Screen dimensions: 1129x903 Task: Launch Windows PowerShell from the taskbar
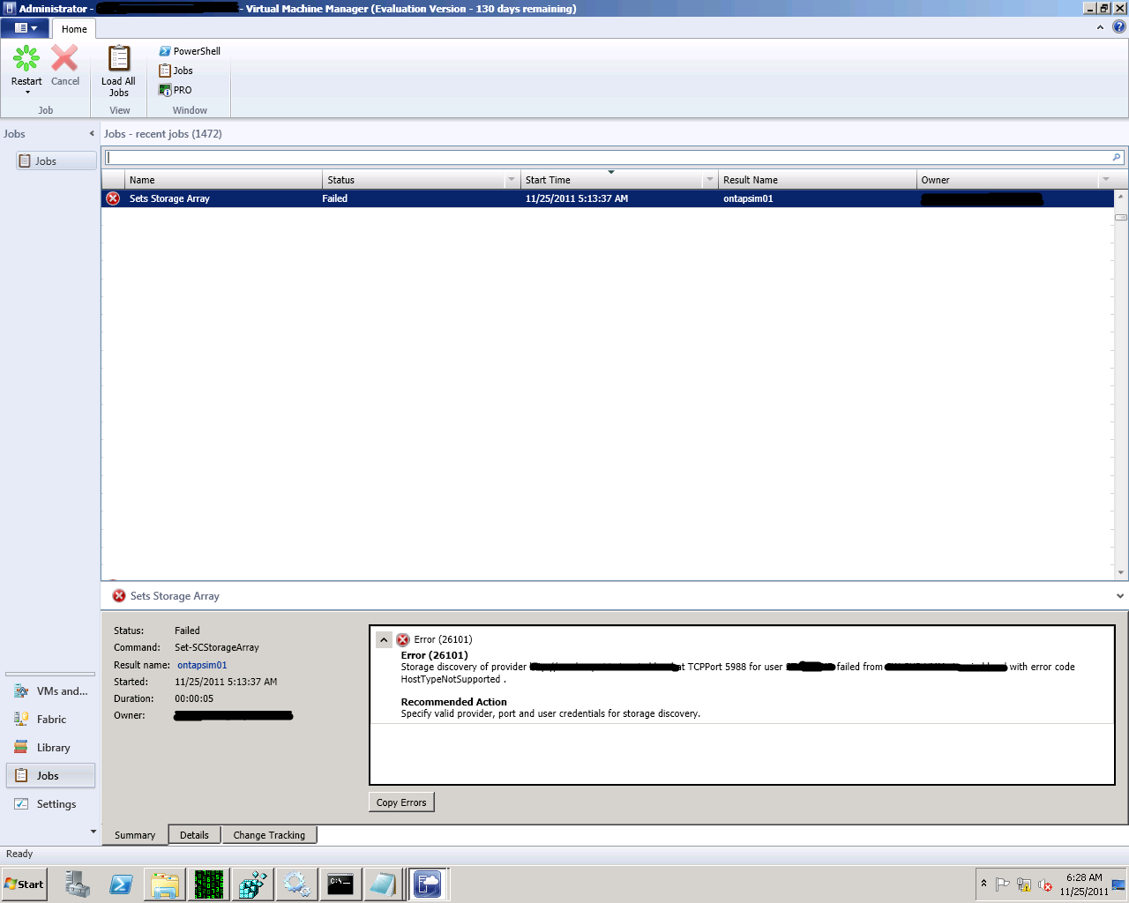tap(121, 884)
